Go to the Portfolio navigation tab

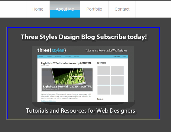(x=94, y=9)
